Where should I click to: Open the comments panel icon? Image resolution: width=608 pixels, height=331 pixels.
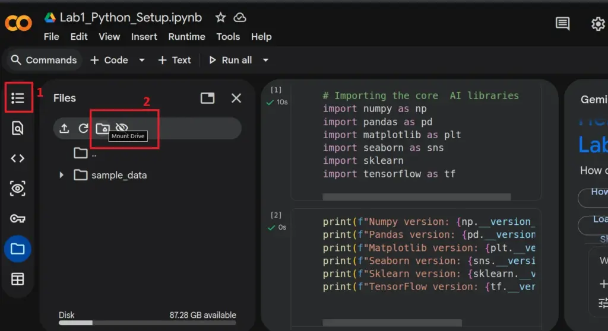pyautogui.click(x=562, y=24)
